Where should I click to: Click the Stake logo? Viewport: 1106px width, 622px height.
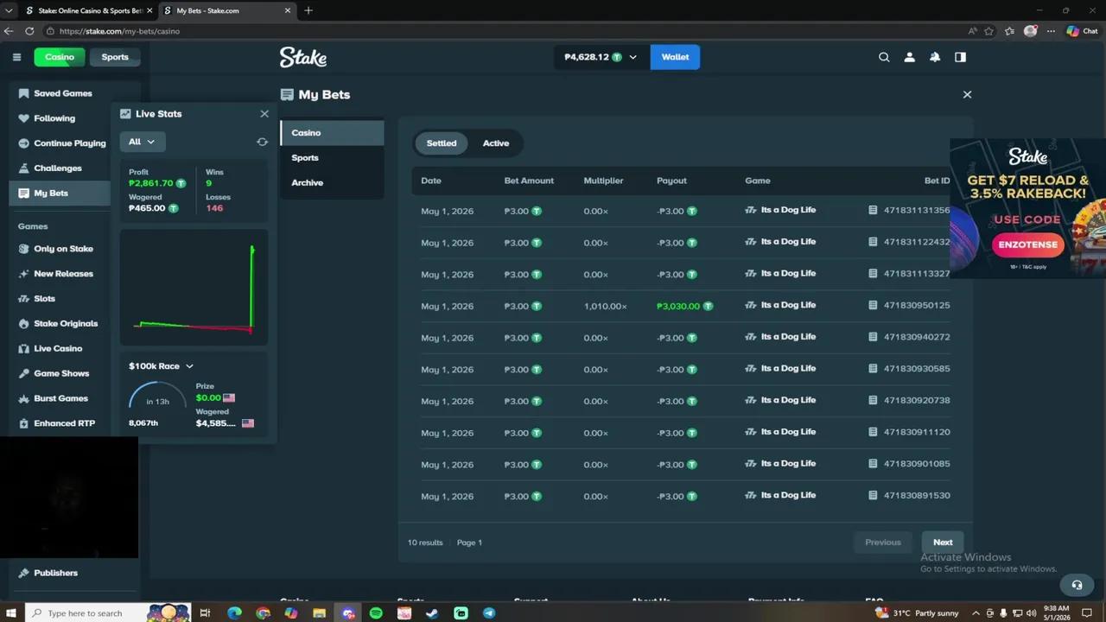tap(303, 57)
